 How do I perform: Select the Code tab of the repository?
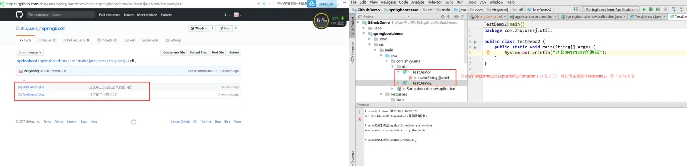(26, 40)
